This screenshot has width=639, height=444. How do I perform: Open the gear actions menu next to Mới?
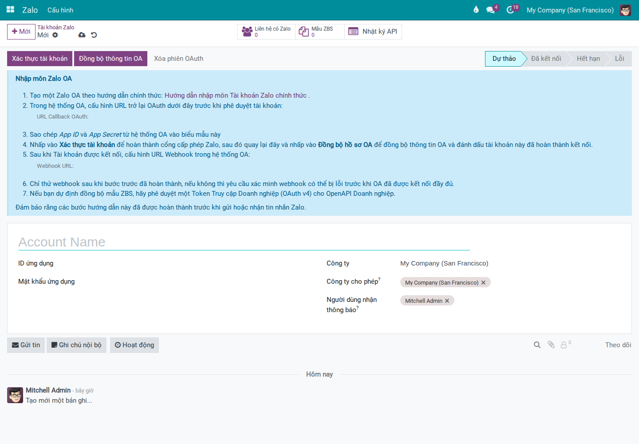(55, 35)
